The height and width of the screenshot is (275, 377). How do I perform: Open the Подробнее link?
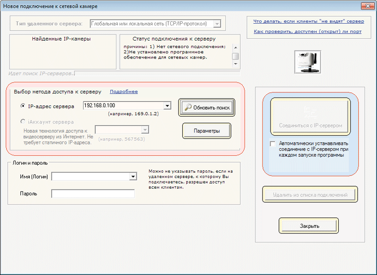point(124,92)
